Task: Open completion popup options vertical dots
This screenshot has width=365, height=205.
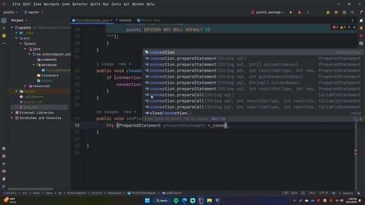Action: [x=361, y=119]
